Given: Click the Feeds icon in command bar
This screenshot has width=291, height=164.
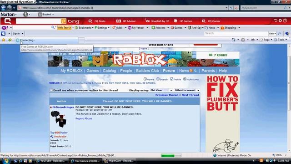Looking at the screenshot, I should [x=243, y=40].
